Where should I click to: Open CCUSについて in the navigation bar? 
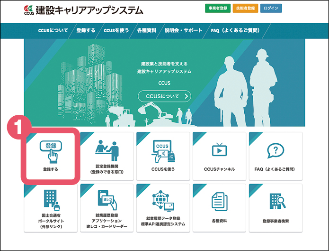click(53, 30)
